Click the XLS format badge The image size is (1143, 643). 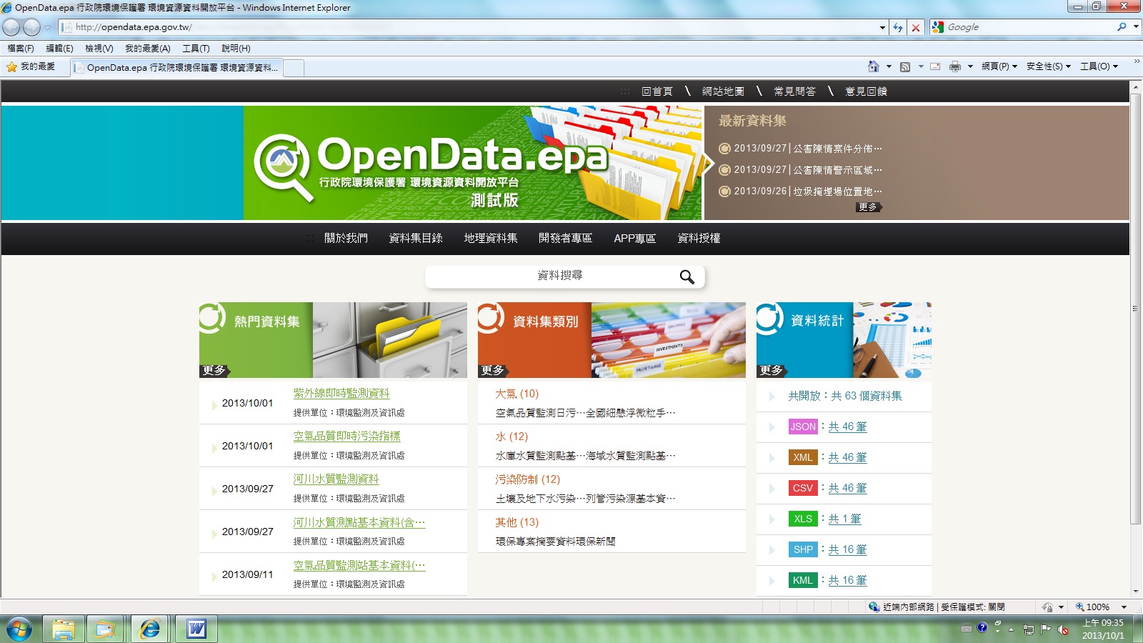pyautogui.click(x=803, y=519)
